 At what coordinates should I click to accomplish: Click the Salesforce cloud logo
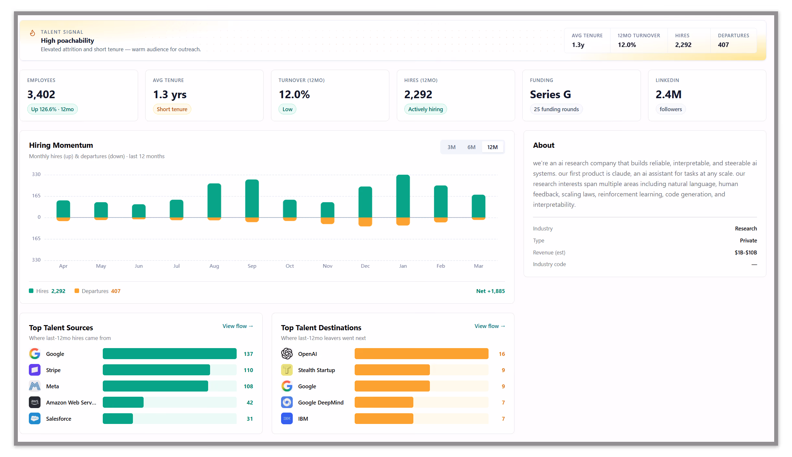tap(35, 418)
